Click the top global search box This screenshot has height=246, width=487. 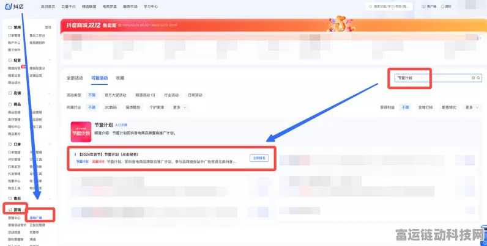tap(389, 7)
